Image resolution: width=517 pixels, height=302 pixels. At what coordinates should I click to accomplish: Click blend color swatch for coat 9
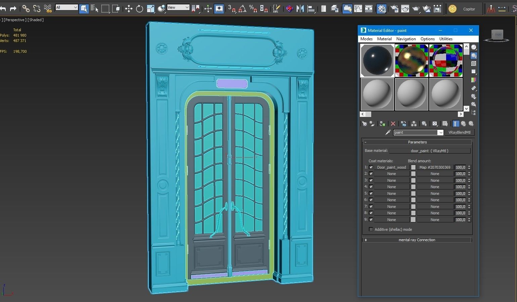pos(413,220)
